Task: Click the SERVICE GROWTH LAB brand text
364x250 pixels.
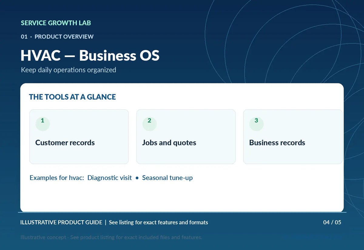Action: (56, 23)
